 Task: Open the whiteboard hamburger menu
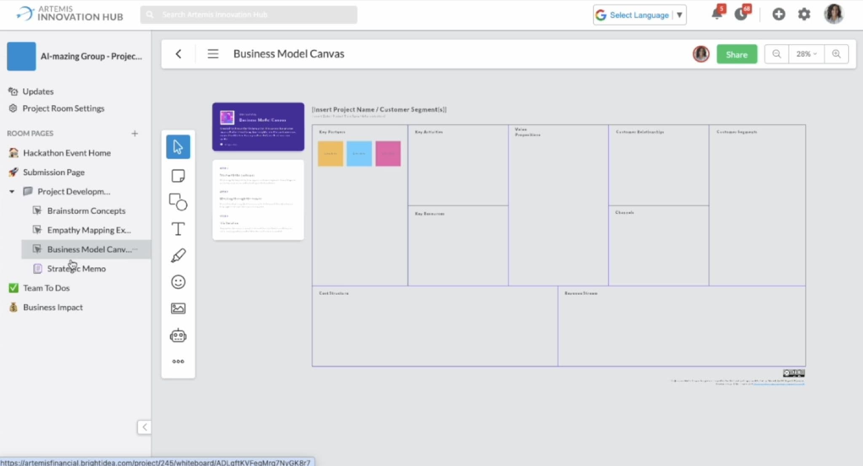[x=213, y=54]
